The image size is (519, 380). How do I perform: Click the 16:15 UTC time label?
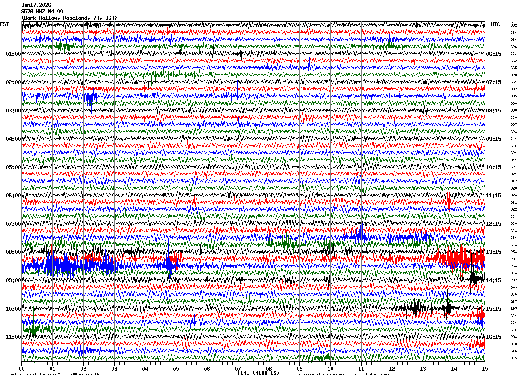click(494, 337)
